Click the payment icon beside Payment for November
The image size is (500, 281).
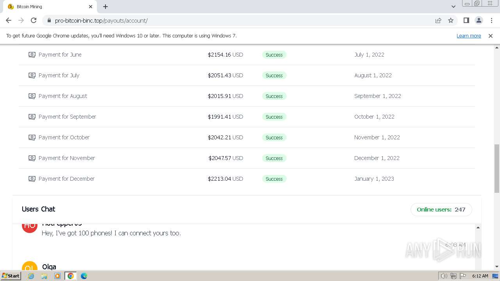click(x=32, y=158)
